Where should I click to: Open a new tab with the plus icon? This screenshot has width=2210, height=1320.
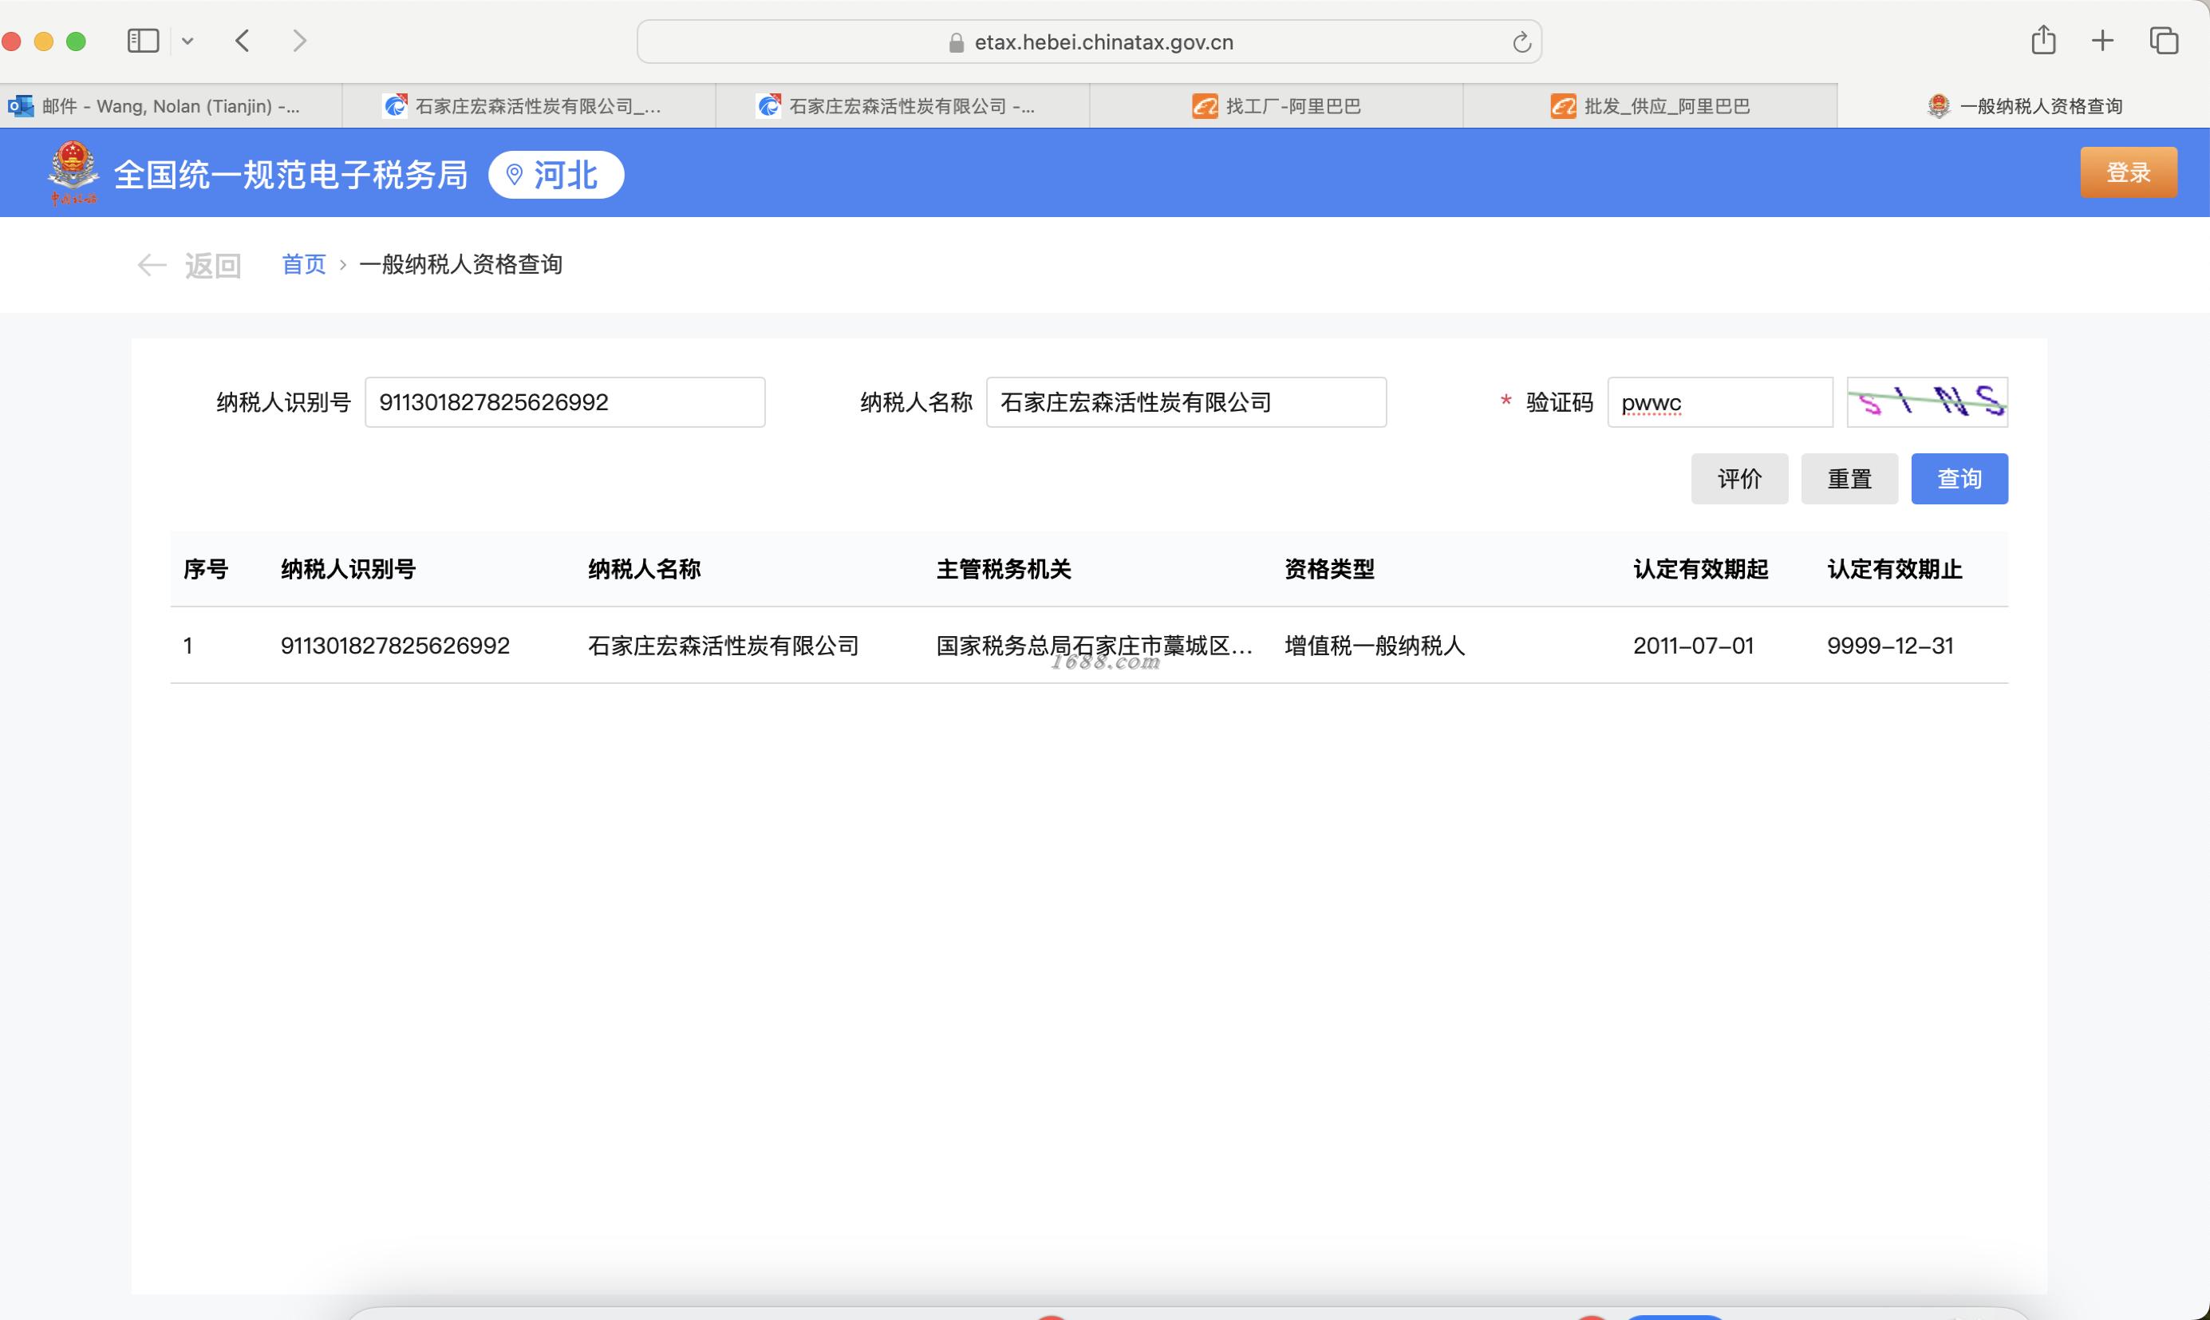click(x=2102, y=40)
